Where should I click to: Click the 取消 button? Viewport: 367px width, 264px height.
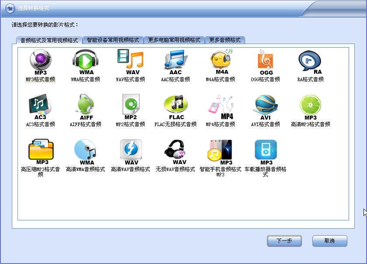click(329, 241)
